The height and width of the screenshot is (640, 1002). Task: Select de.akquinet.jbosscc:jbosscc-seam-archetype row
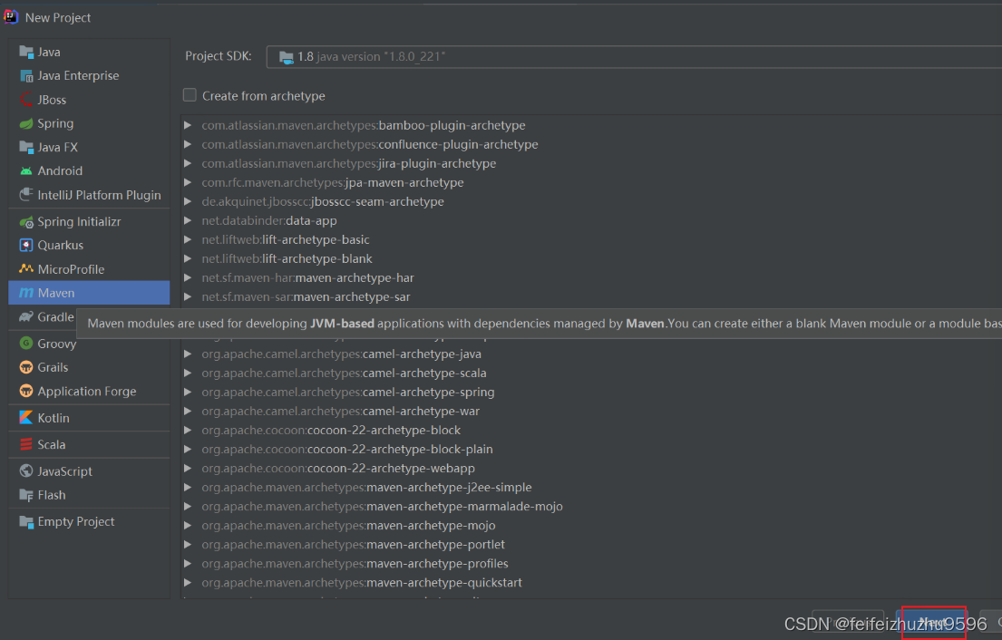click(323, 202)
